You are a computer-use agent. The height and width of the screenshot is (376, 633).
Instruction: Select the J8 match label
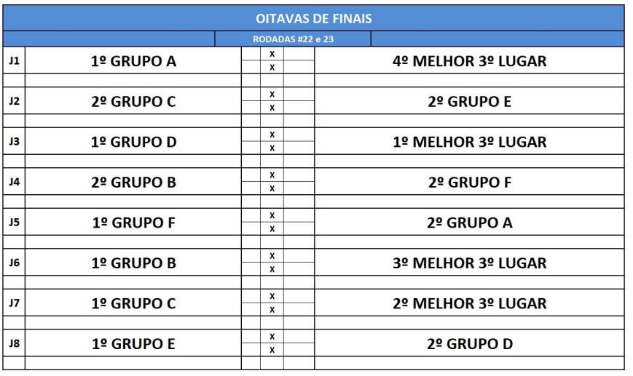point(13,343)
